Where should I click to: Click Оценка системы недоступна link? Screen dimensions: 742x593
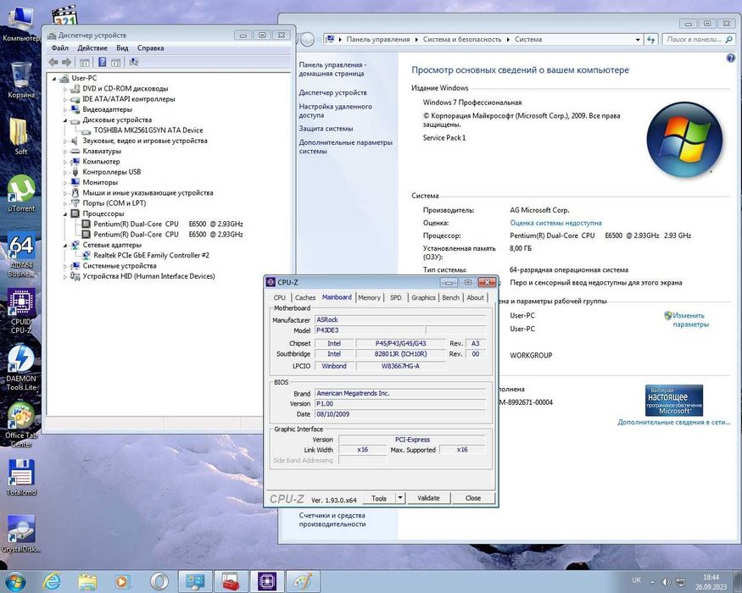(555, 223)
